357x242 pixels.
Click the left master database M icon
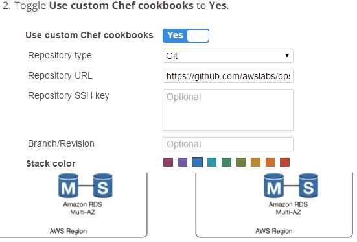[x=68, y=186]
